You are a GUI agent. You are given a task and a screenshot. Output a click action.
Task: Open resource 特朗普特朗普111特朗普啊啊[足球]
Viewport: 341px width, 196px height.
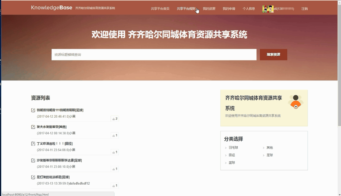click(x=60, y=110)
